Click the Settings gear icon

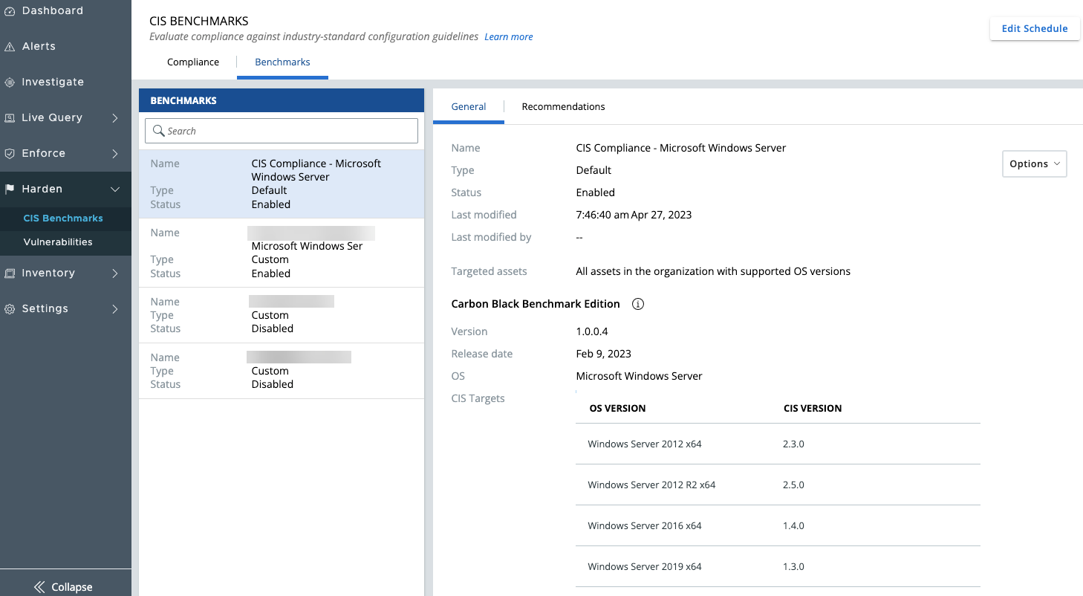(x=10, y=309)
